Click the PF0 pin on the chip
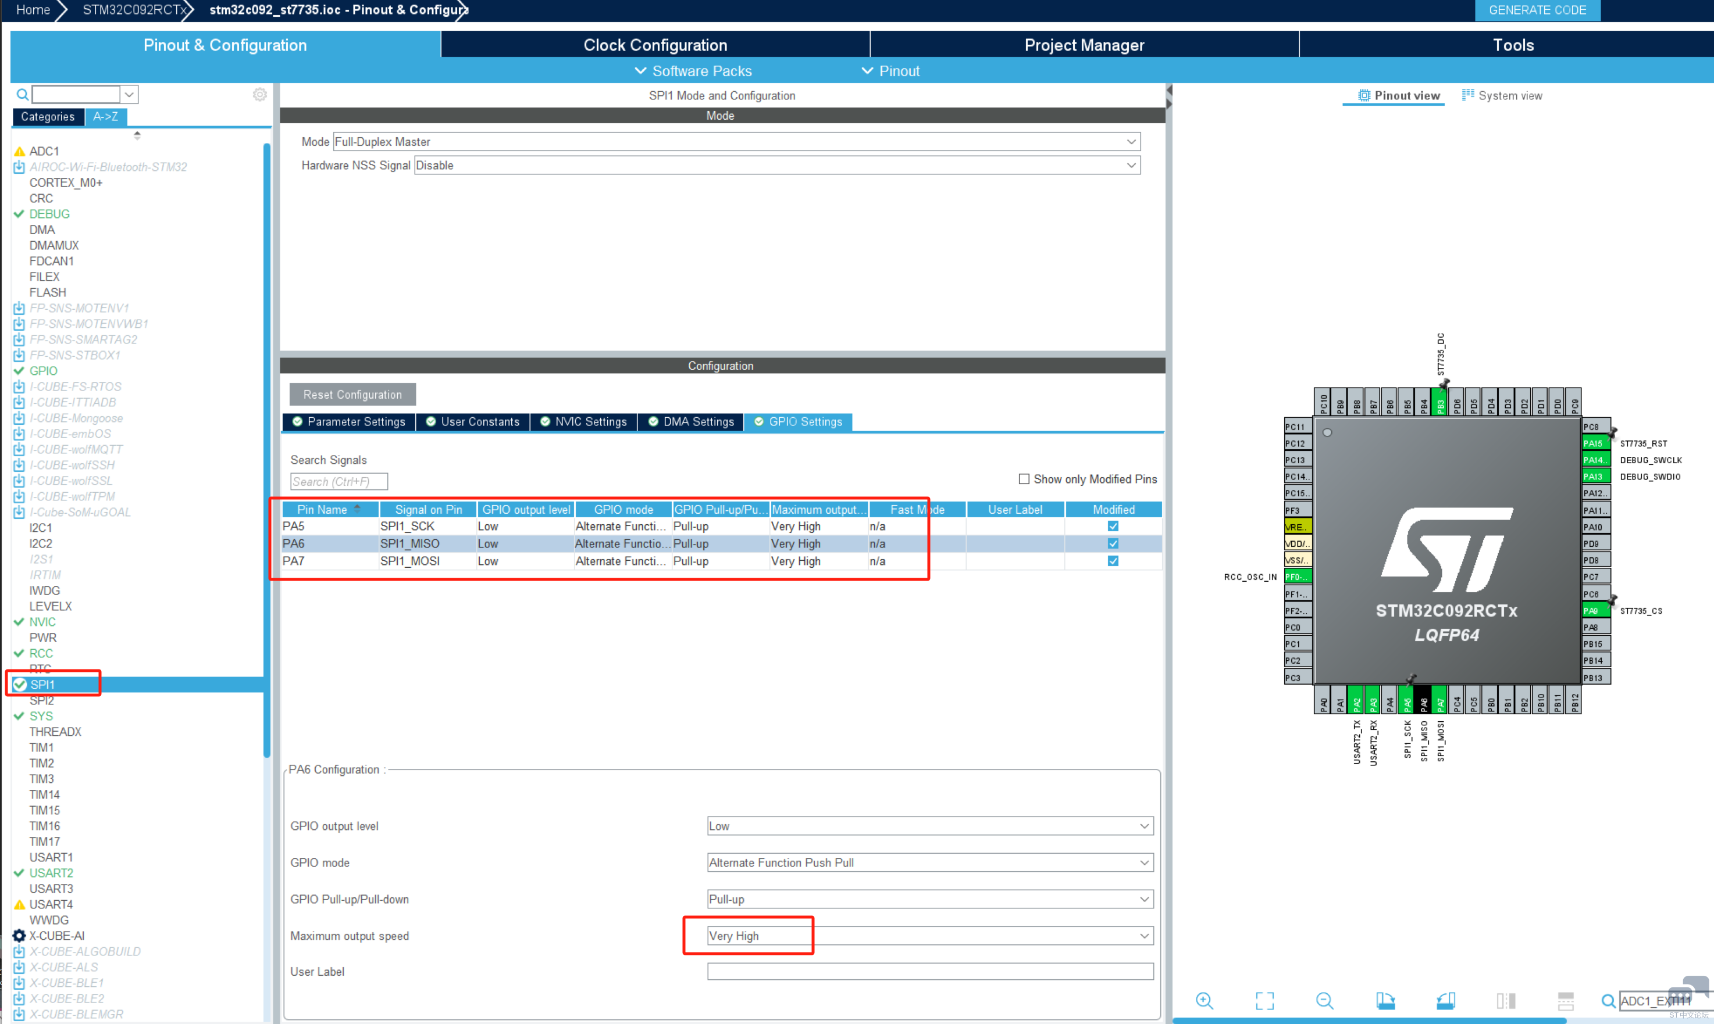 tap(1298, 577)
